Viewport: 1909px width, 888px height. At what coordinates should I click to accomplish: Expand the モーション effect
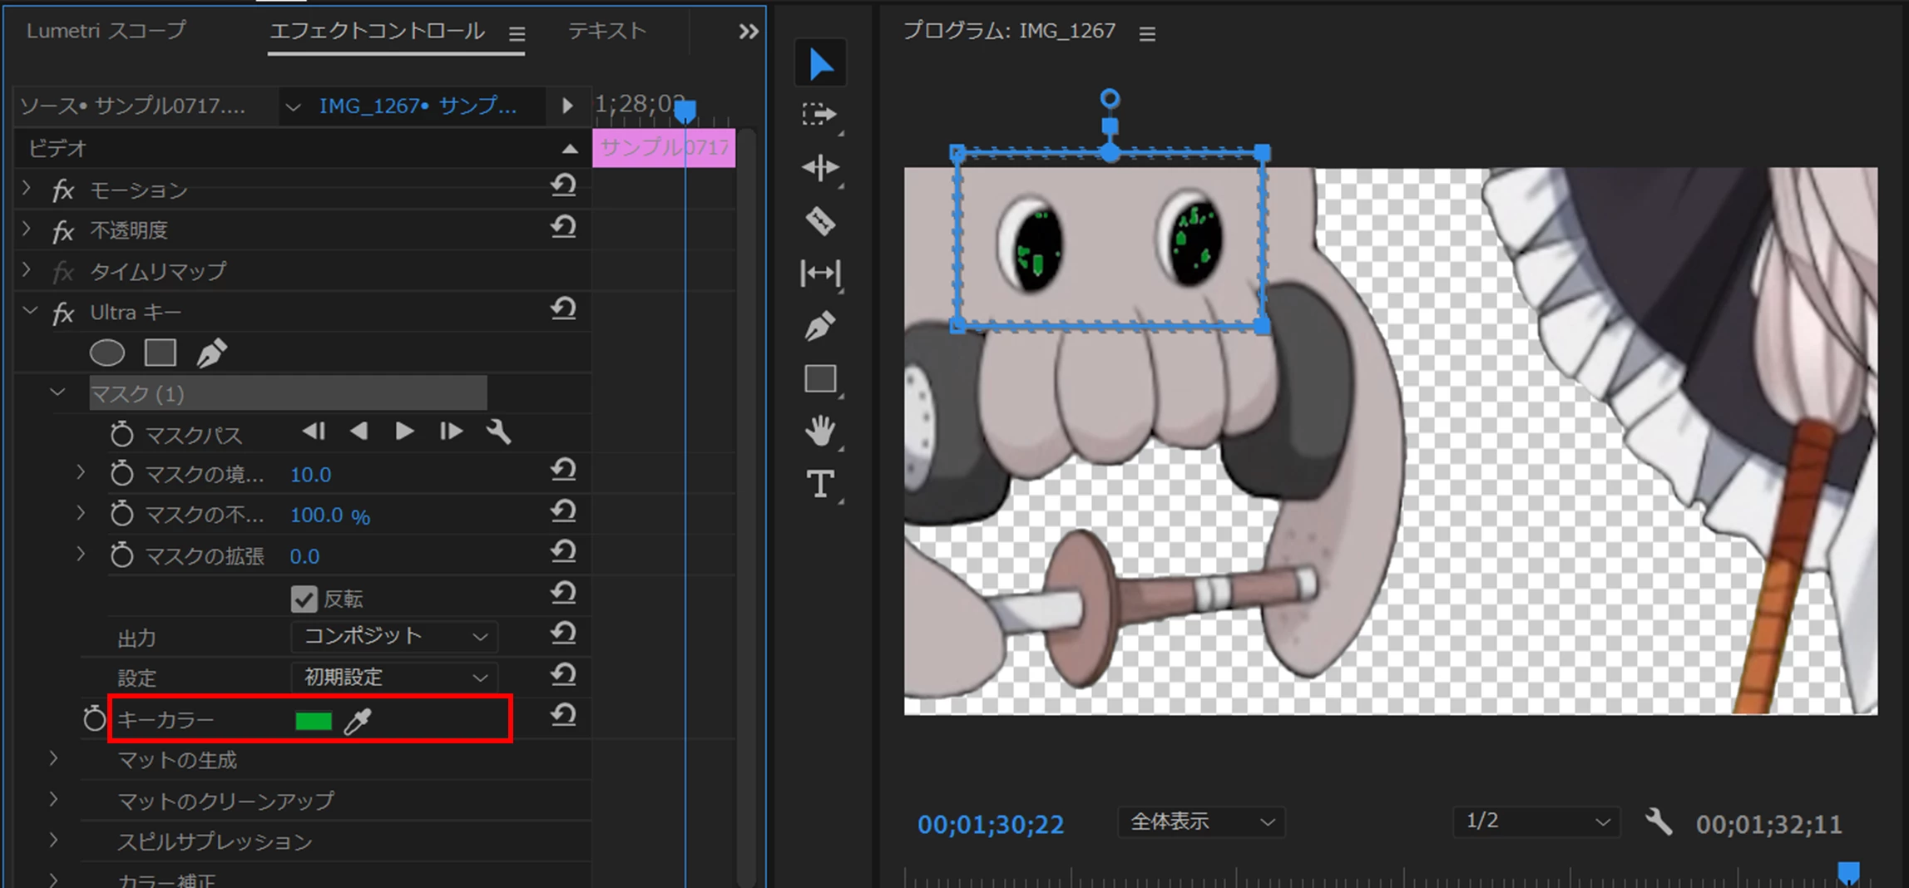(x=27, y=189)
